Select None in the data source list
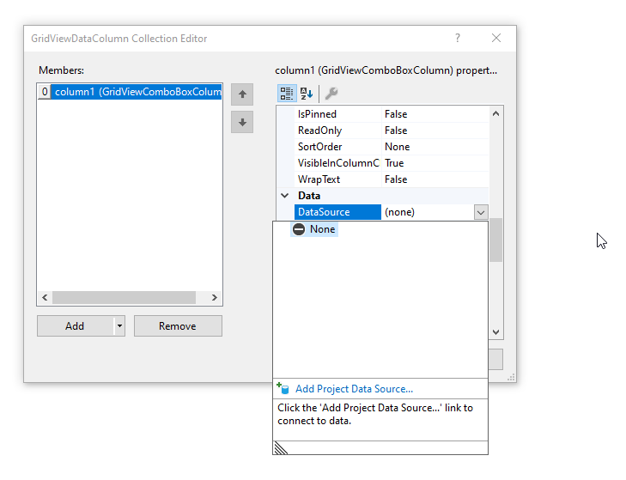 click(314, 229)
